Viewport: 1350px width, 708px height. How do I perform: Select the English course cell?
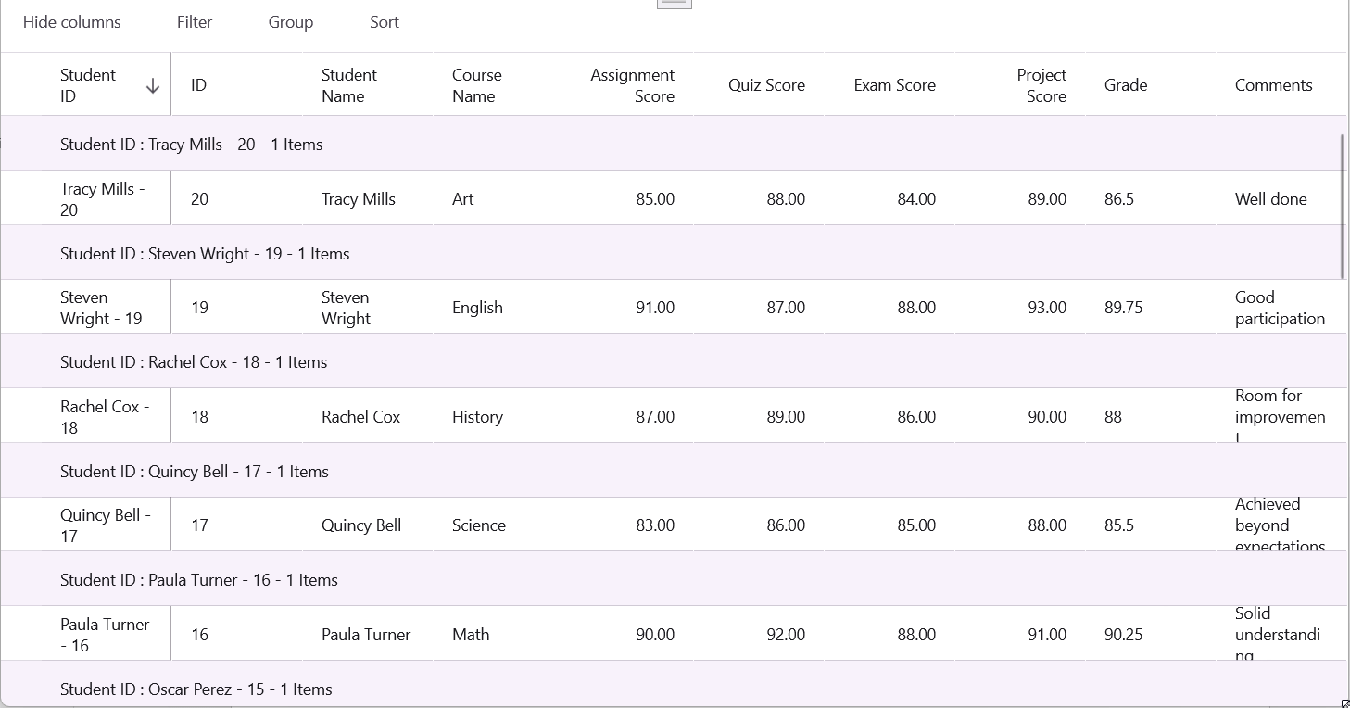(x=477, y=308)
